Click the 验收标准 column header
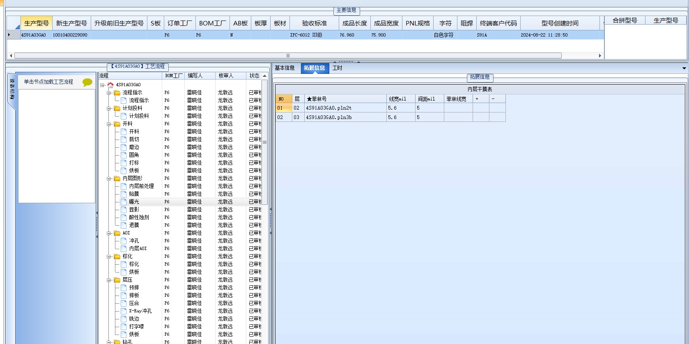 pos(315,23)
